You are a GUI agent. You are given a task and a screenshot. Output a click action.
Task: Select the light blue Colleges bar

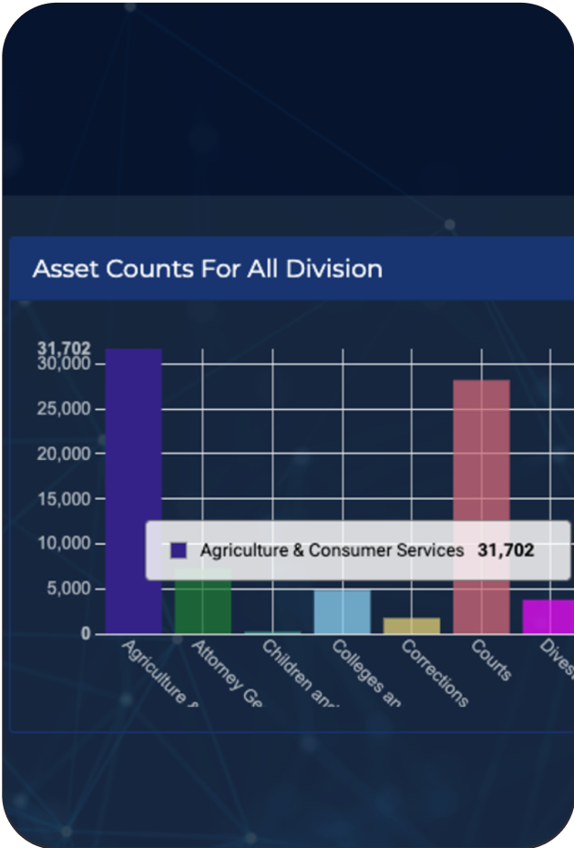[x=343, y=612]
